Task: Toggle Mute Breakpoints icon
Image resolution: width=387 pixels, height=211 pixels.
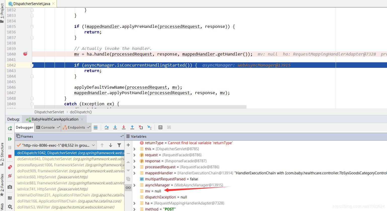Action: click(10, 176)
